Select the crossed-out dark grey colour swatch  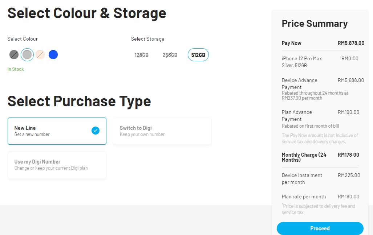pos(14,55)
